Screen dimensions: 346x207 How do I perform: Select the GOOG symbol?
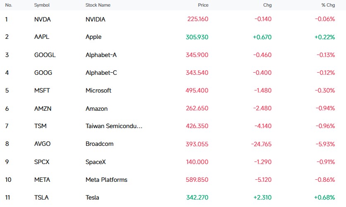(43, 73)
